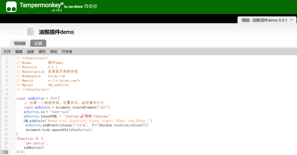Click the 'use strict' line
The height and width of the screenshot is (155, 297).
36,143
